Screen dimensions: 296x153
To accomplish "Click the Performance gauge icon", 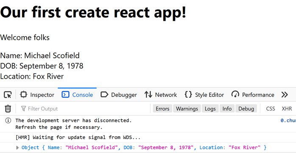I will [x=235, y=94].
